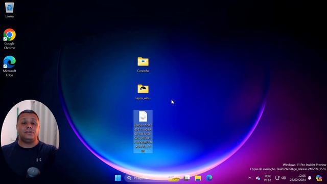Click the OneDrive cloud tray icon
The height and width of the screenshot is (184, 327).
[x=258, y=178]
